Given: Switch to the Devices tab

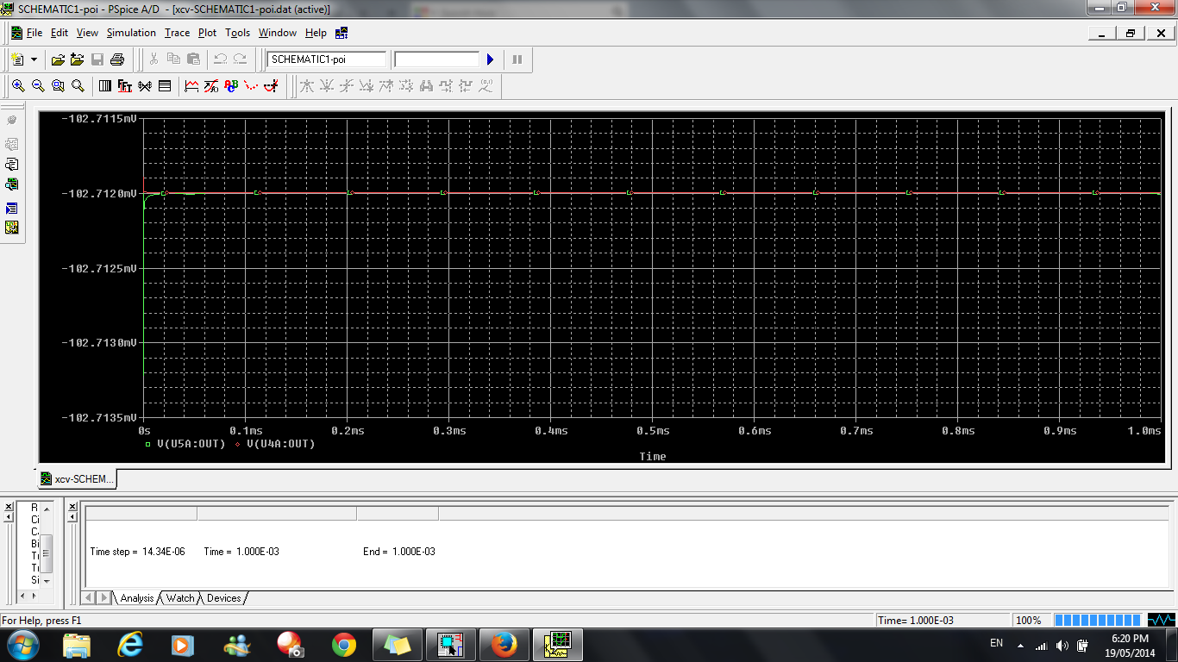Looking at the screenshot, I should coord(223,597).
